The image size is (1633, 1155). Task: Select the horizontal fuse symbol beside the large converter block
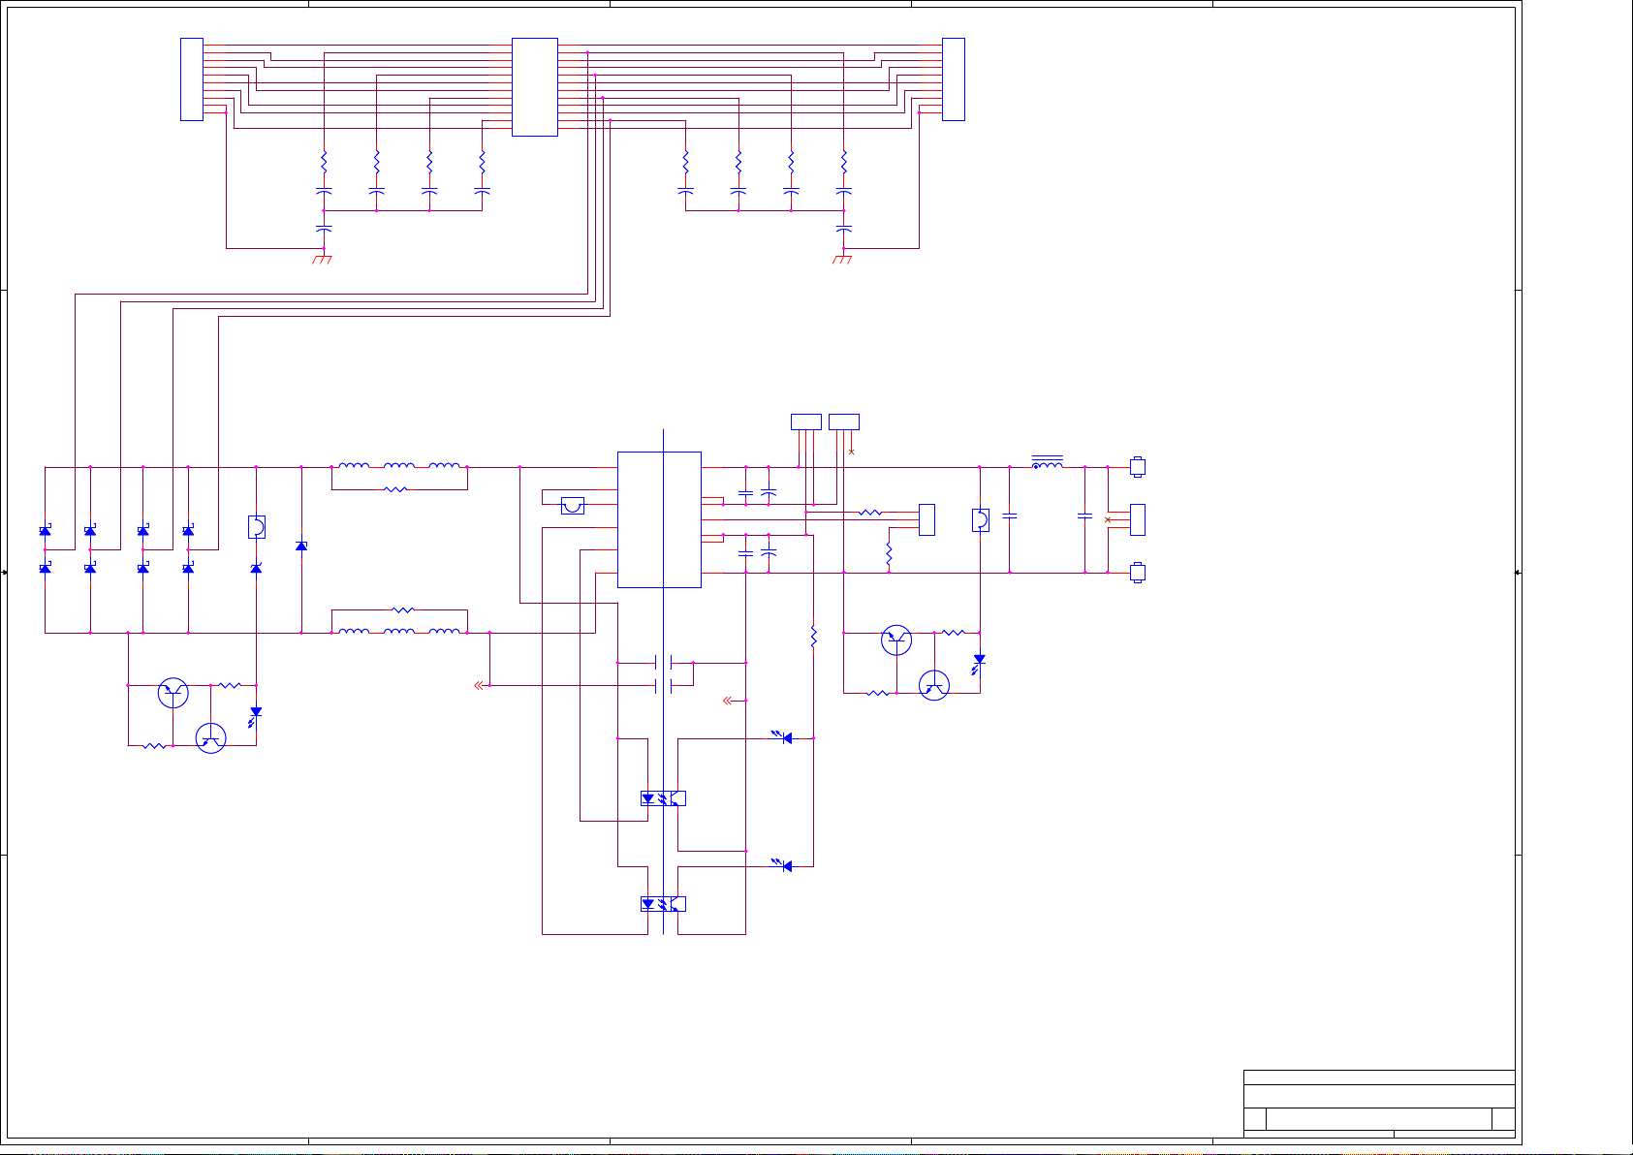(573, 505)
